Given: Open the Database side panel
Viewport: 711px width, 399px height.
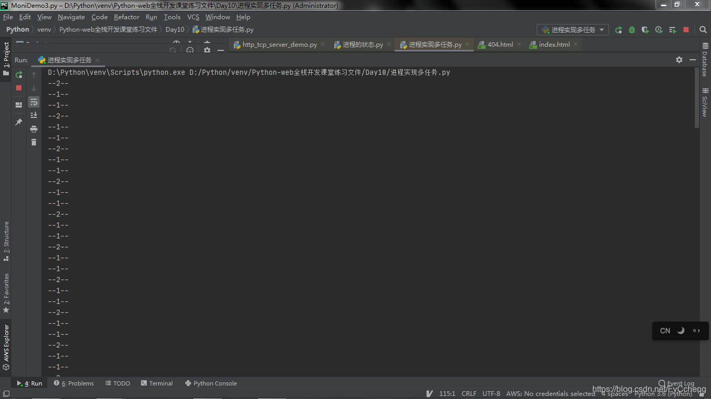Looking at the screenshot, I should (705, 60).
